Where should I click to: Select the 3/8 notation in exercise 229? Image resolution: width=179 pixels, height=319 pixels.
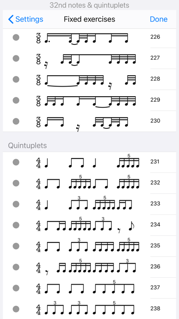(x=86, y=101)
